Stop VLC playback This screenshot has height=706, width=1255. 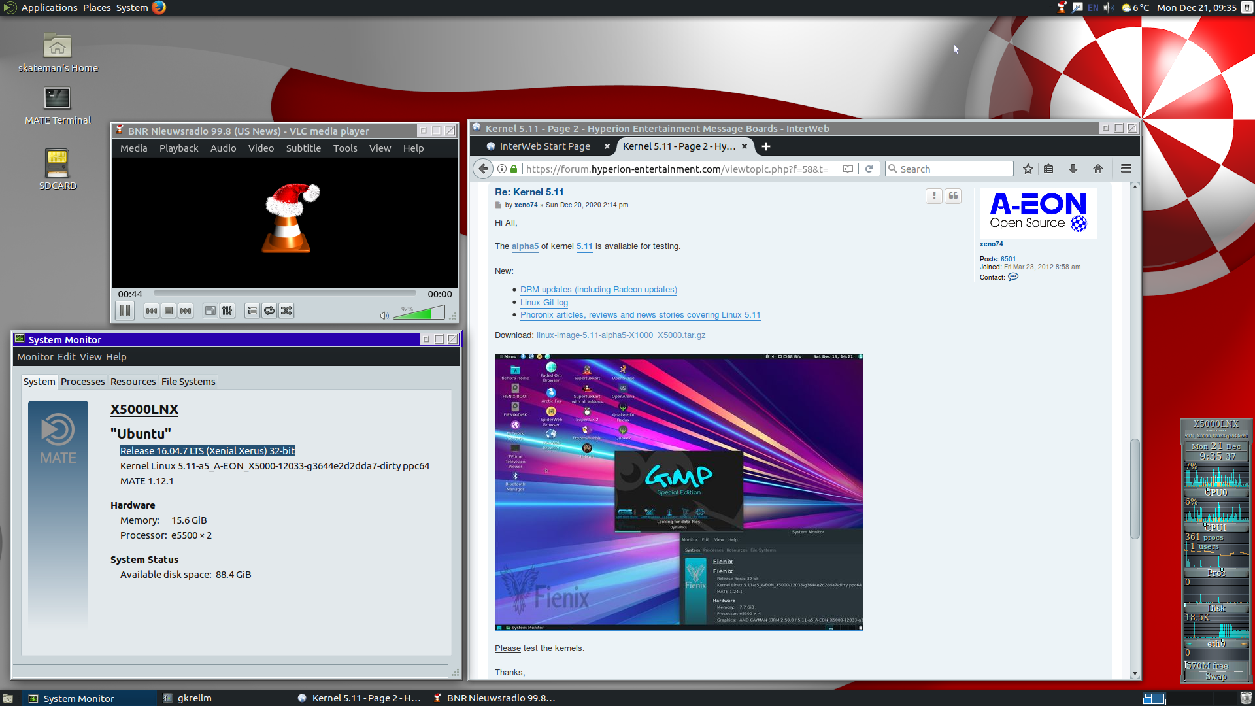click(x=169, y=311)
